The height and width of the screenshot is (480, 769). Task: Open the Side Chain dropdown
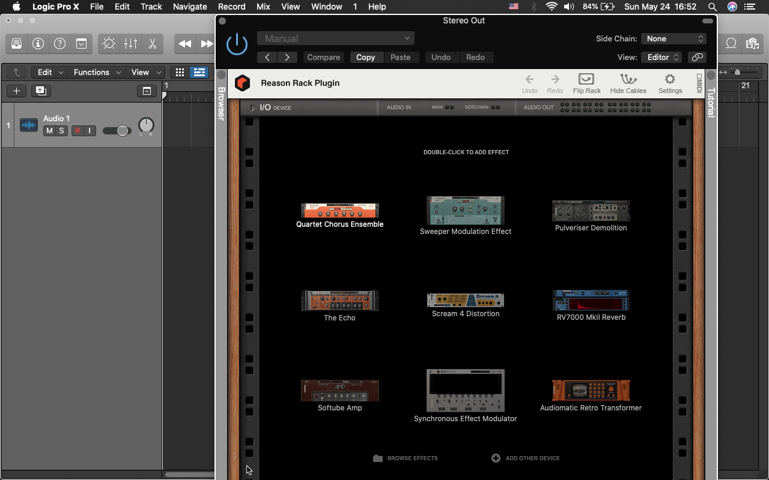tap(673, 38)
